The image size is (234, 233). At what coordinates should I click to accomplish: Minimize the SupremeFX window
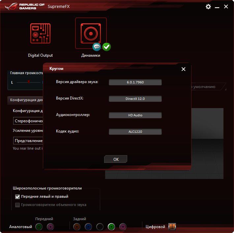pyautogui.click(x=217, y=7)
